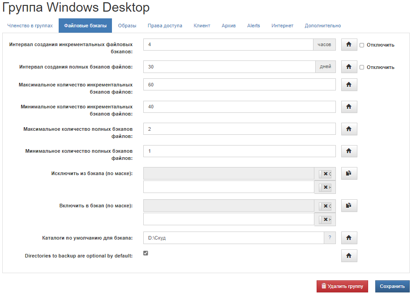Image resolution: width=412 pixels, height=296 pixels.
Task: Tick Отключить for full file backups
Action: pos(362,67)
